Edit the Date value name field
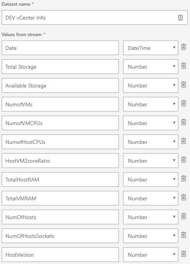Image resolution: width=190 pixels, height=264 pixels. pos(60,48)
